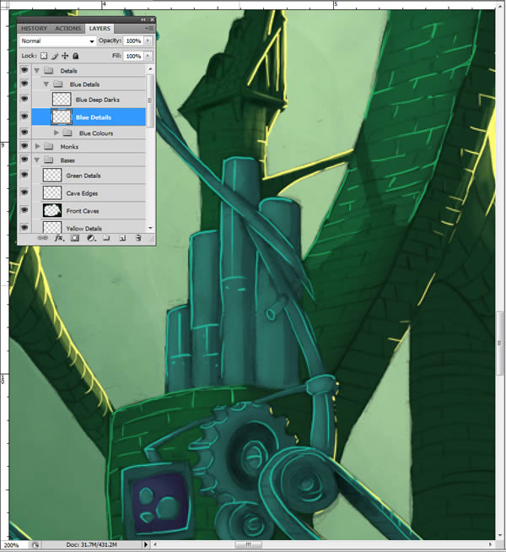Screen dimensions: 506x552
Task: Click the Blue Deep Darks layer thumbnail
Action: point(62,100)
